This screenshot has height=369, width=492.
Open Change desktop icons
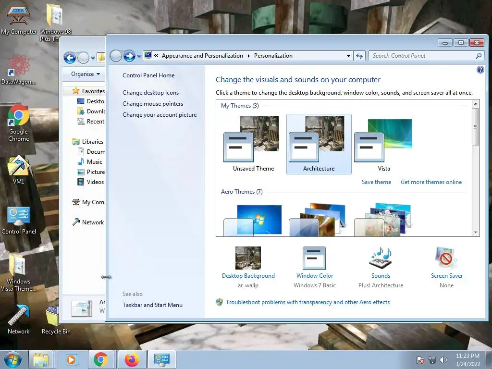[x=150, y=93]
